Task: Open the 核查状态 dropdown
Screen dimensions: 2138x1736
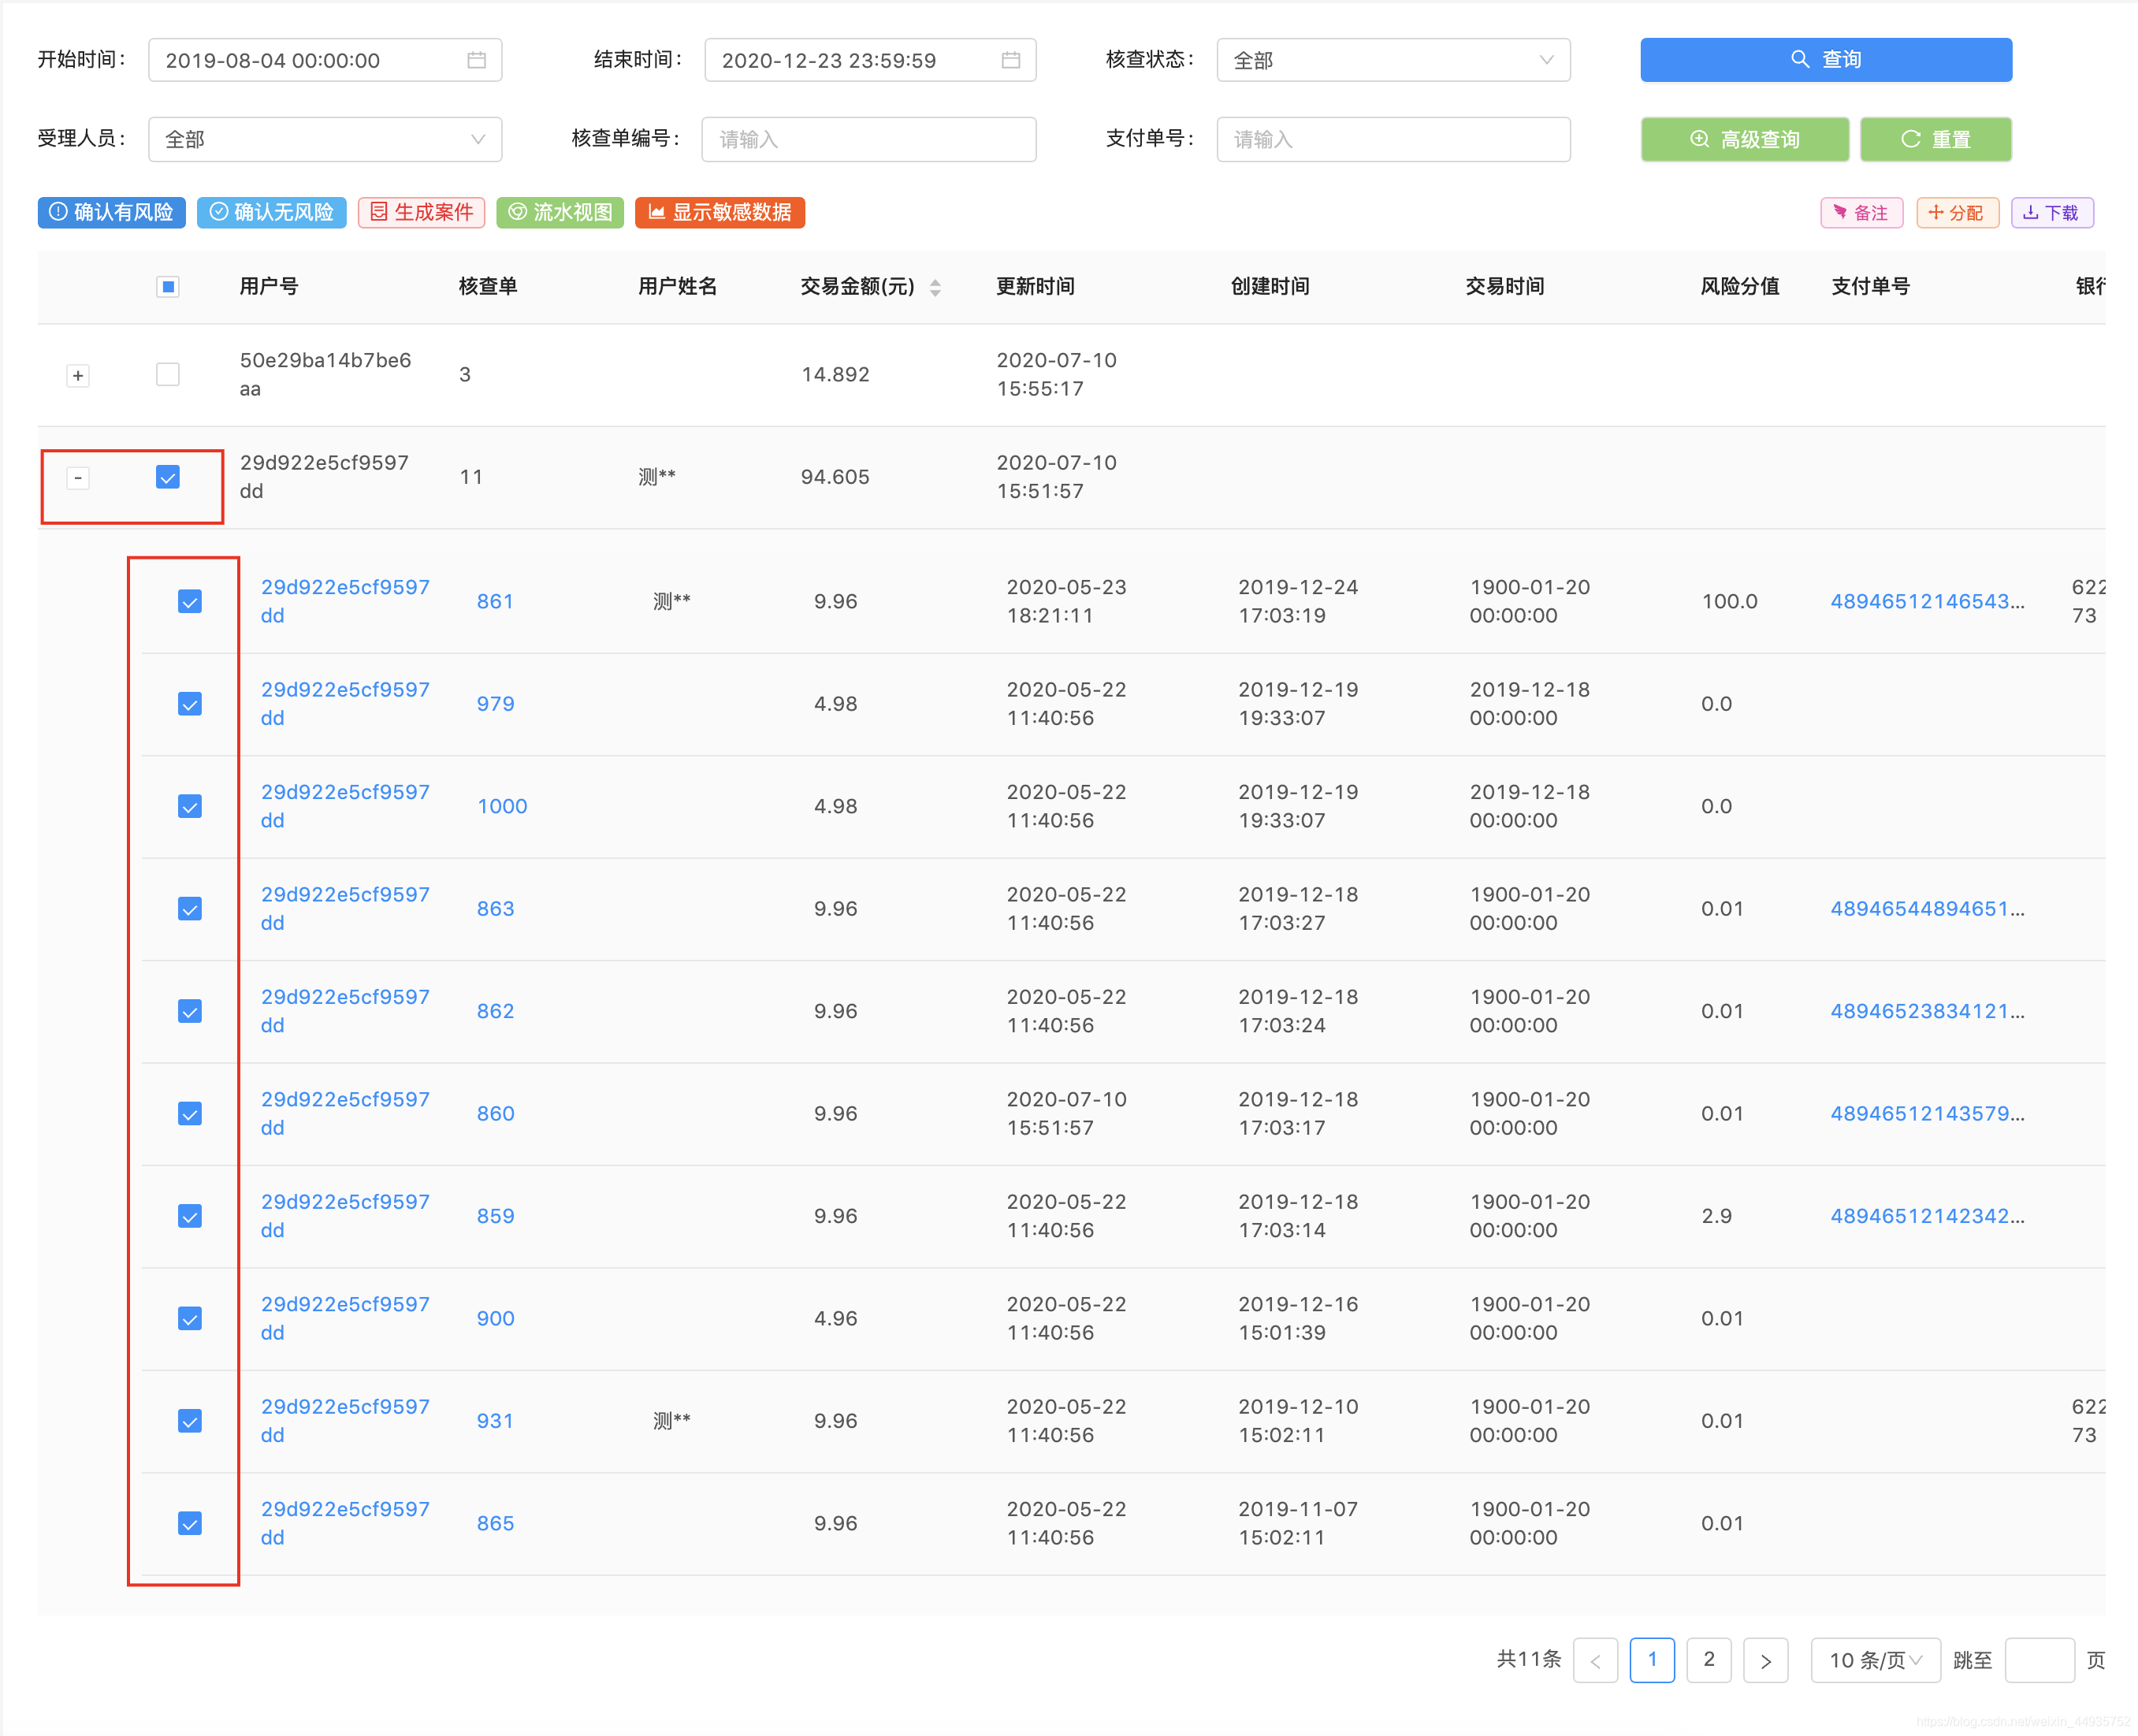Action: pyautogui.click(x=1393, y=60)
